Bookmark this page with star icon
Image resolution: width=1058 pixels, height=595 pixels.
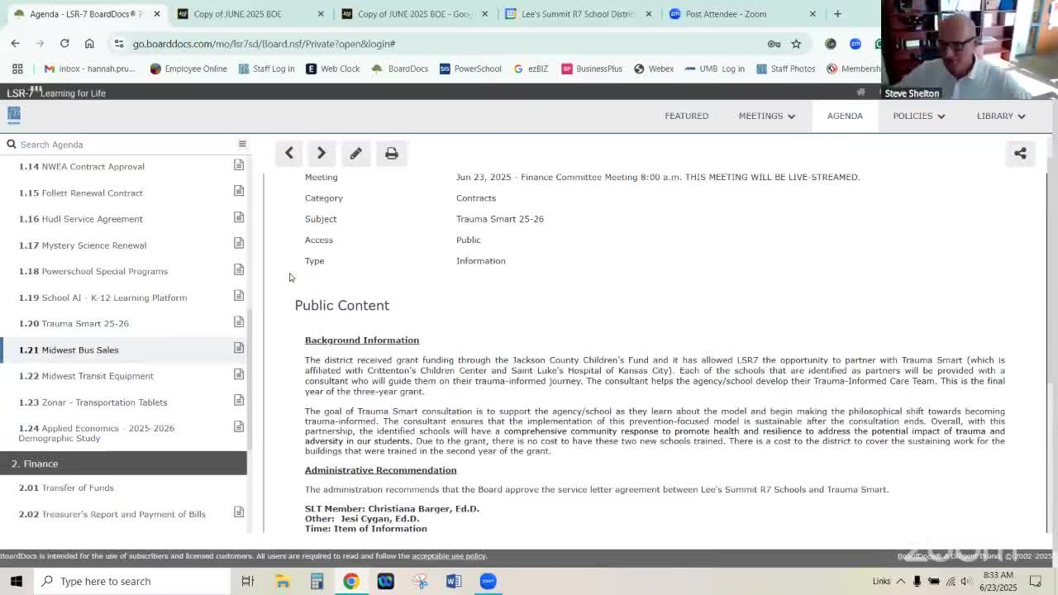[x=796, y=44]
